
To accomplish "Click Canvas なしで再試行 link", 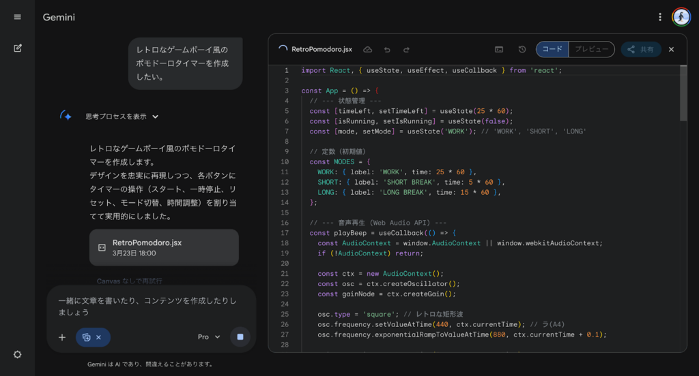I will [x=129, y=281].
